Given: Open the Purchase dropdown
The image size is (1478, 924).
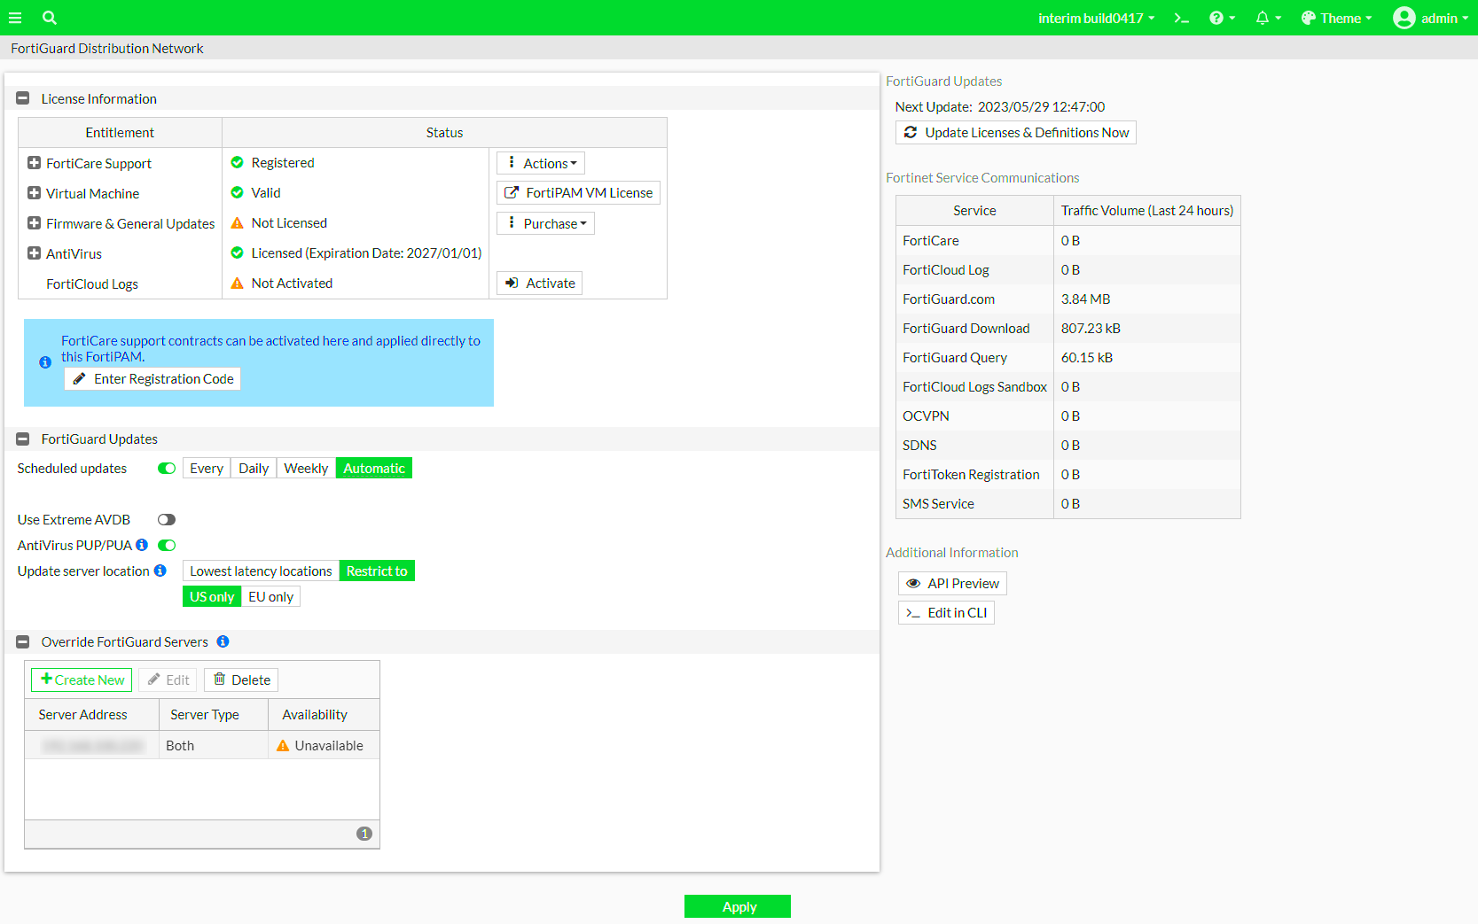Looking at the screenshot, I should pos(545,223).
